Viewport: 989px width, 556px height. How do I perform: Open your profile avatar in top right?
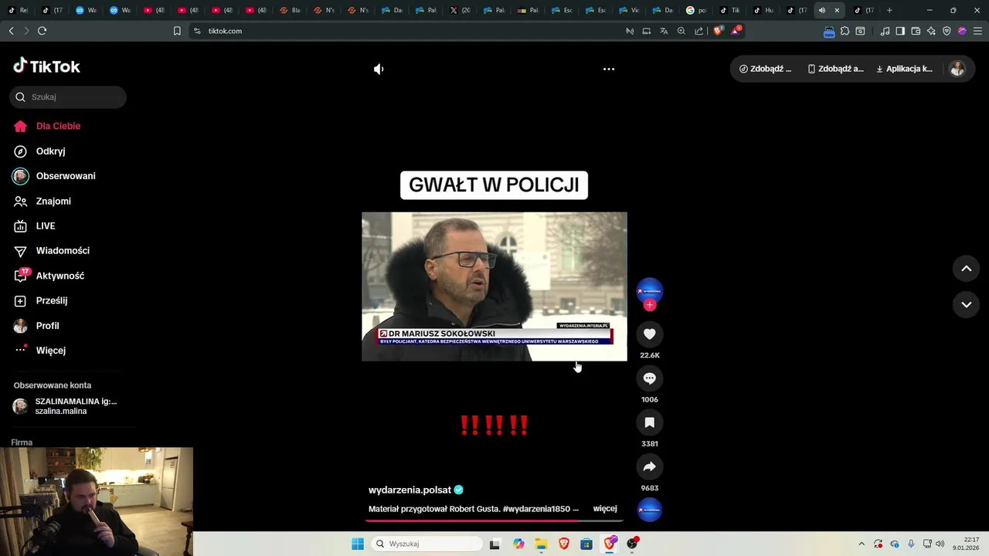[957, 69]
